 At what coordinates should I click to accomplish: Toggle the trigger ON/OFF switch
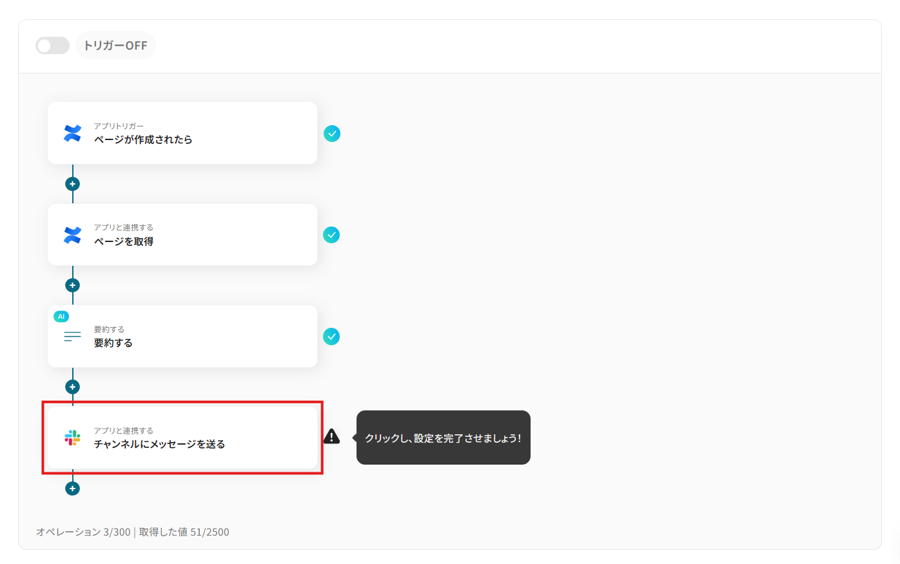point(52,46)
